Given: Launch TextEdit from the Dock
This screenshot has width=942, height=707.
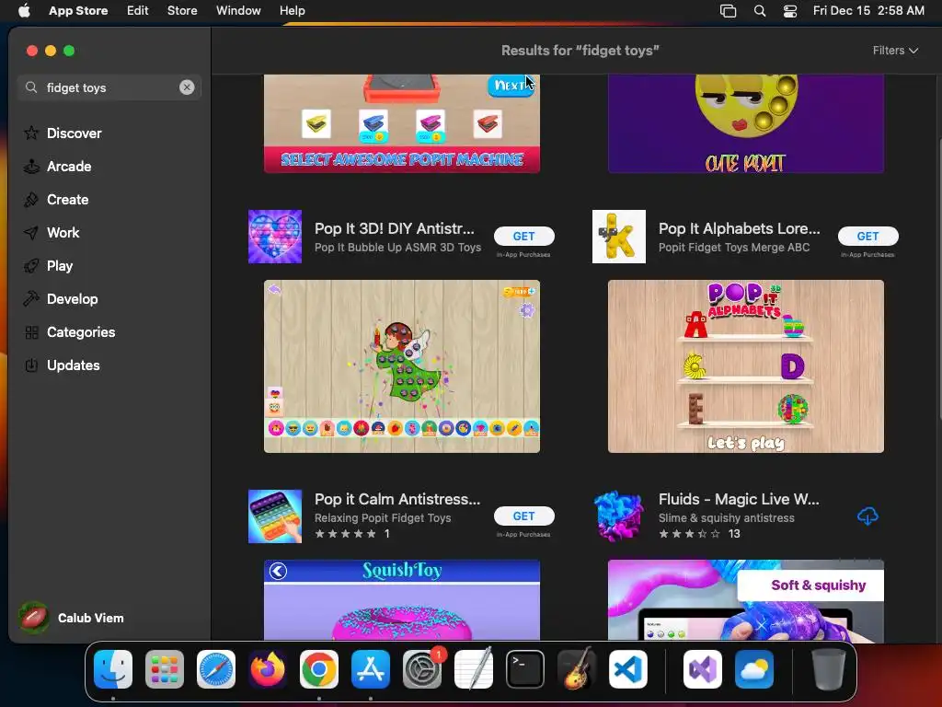Looking at the screenshot, I should click(474, 668).
